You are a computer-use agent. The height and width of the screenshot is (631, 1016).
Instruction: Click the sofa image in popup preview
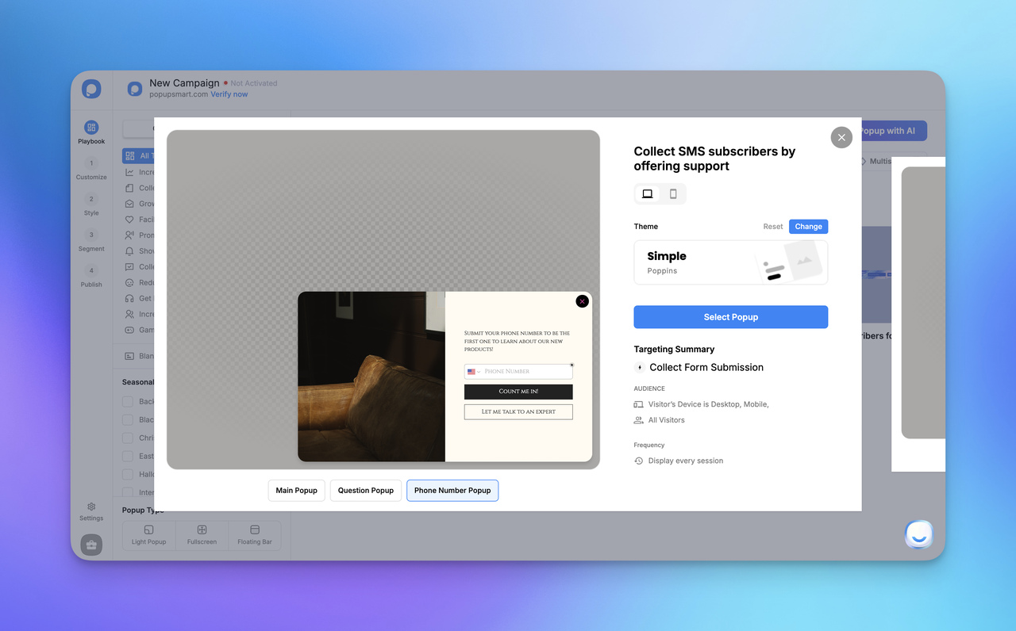pos(371,377)
